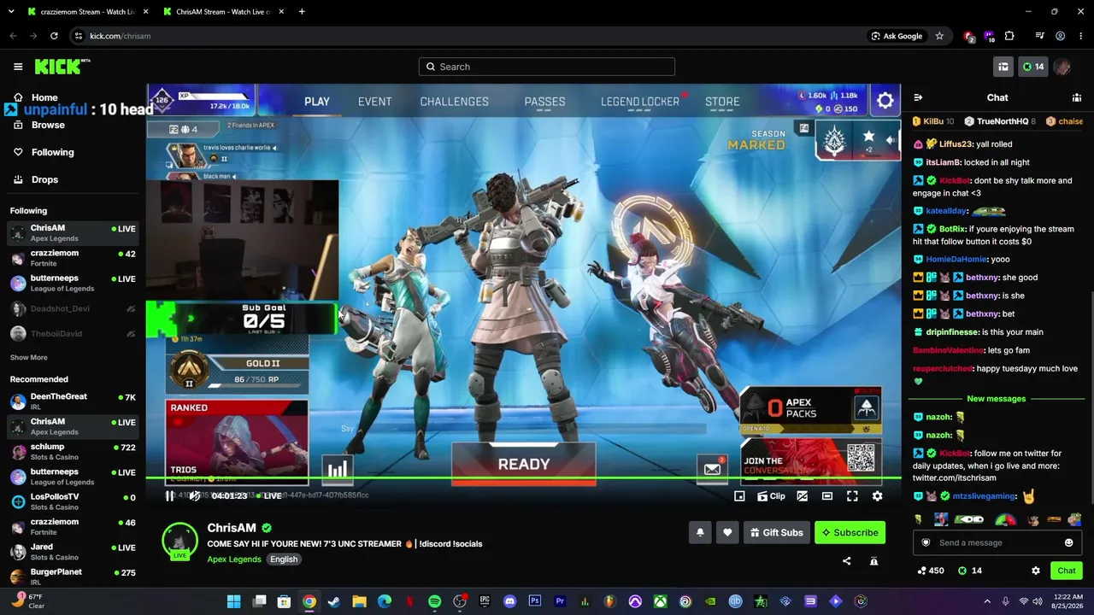Open Deadshot_Devi offline channel
1094x615 pixels.
[x=74, y=308]
